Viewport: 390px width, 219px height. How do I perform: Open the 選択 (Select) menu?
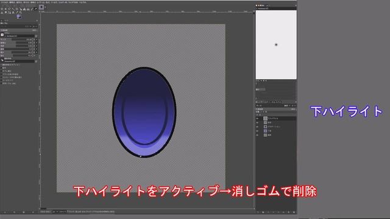click(19, 2)
